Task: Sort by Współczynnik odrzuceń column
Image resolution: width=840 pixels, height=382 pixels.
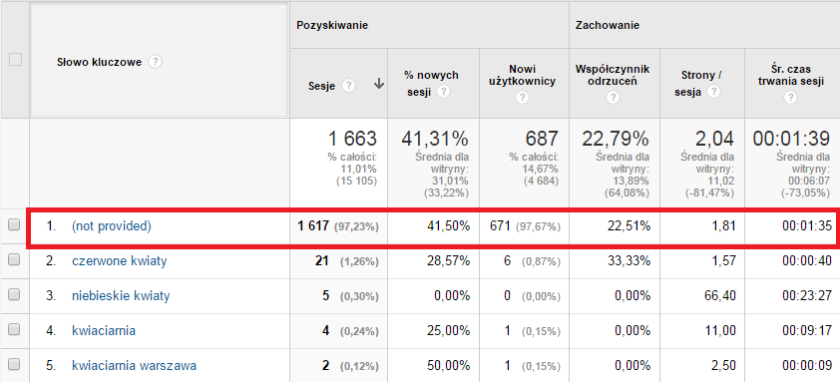Action: pos(613,75)
